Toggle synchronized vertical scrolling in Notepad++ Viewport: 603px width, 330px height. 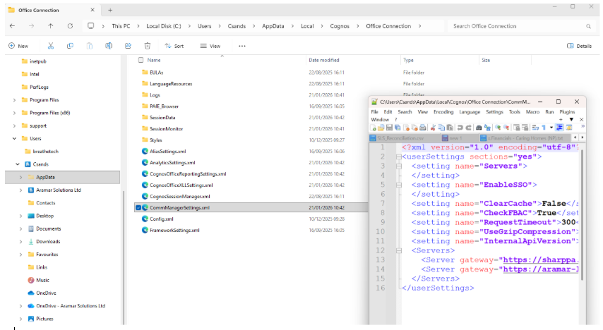(516, 128)
